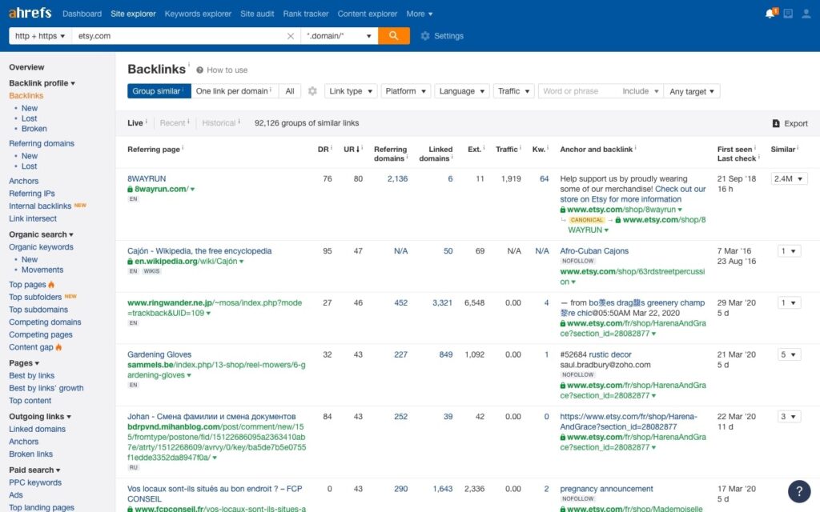Open Best by links report

(x=31, y=375)
